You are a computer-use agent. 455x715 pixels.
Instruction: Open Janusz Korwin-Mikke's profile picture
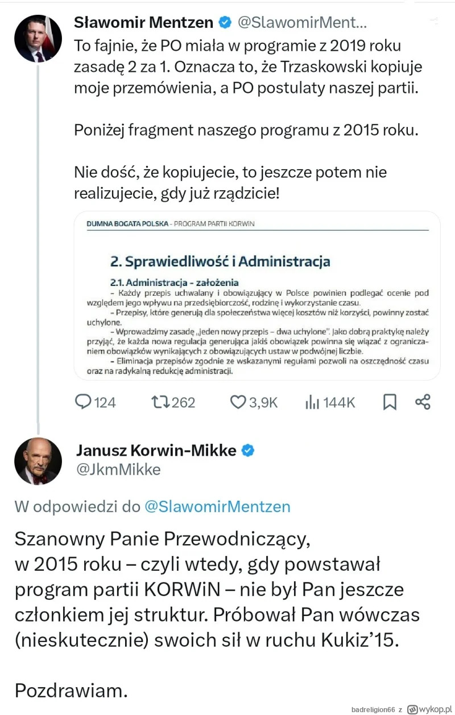tap(38, 461)
